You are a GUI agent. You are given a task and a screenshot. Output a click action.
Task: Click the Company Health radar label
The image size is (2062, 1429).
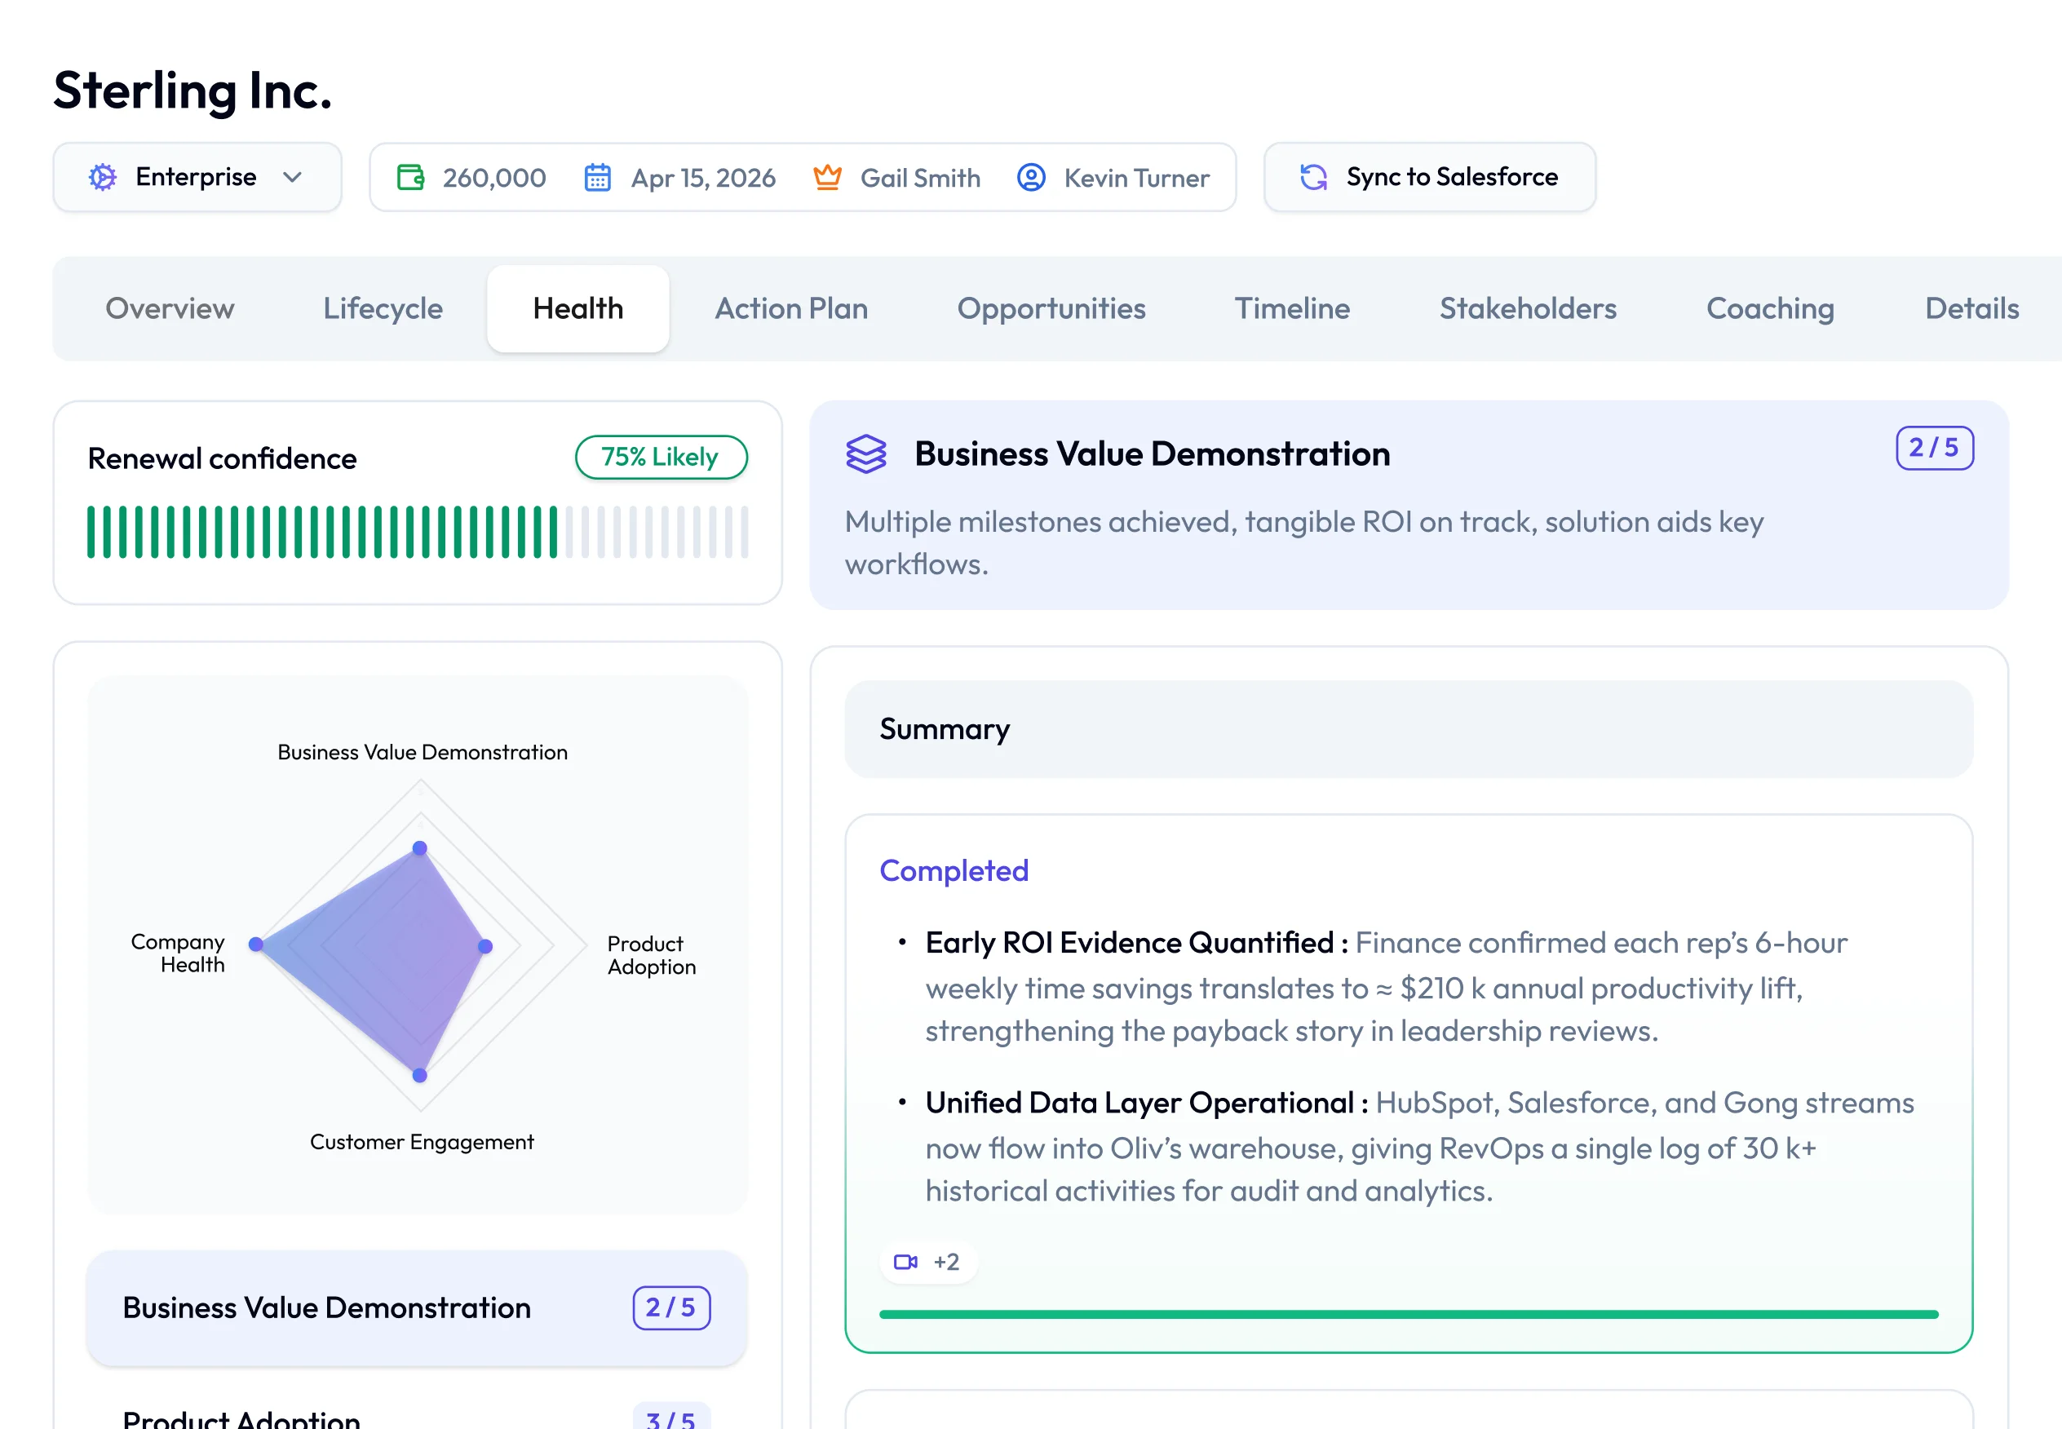point(178,953)
